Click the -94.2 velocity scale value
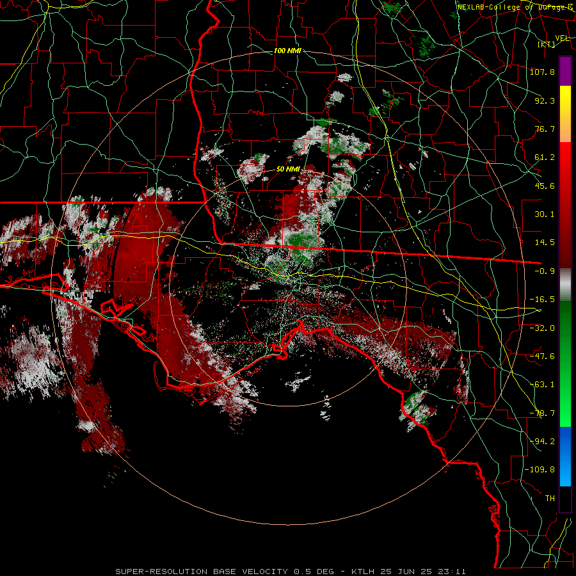Screen dimensions: 576x576 542,441
